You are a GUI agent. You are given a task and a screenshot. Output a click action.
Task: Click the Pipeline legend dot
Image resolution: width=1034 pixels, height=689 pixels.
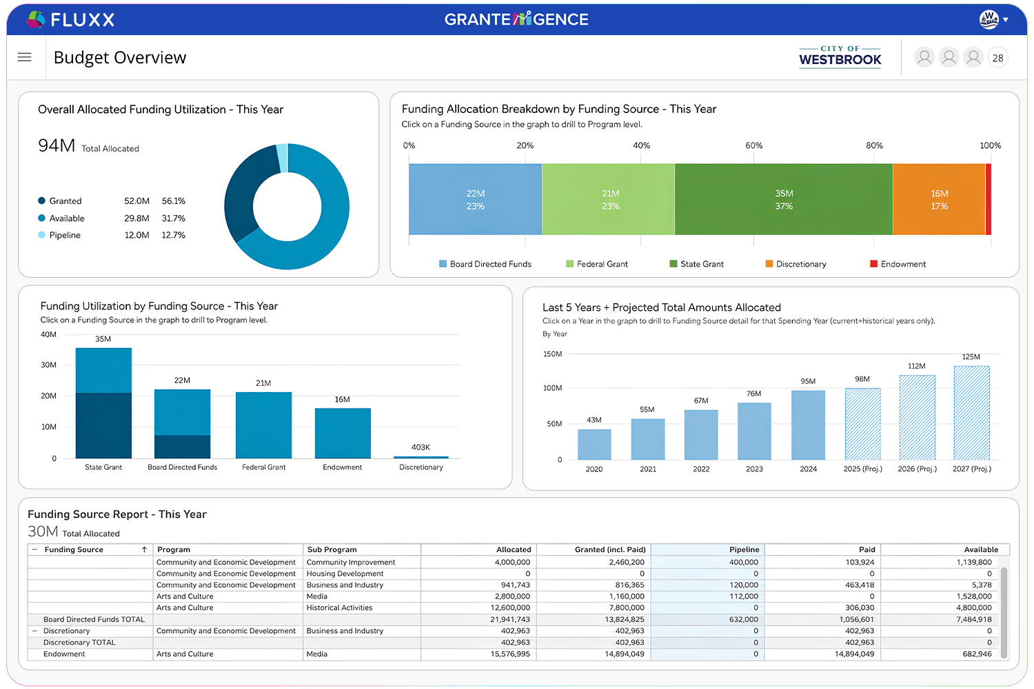[41, 235]
